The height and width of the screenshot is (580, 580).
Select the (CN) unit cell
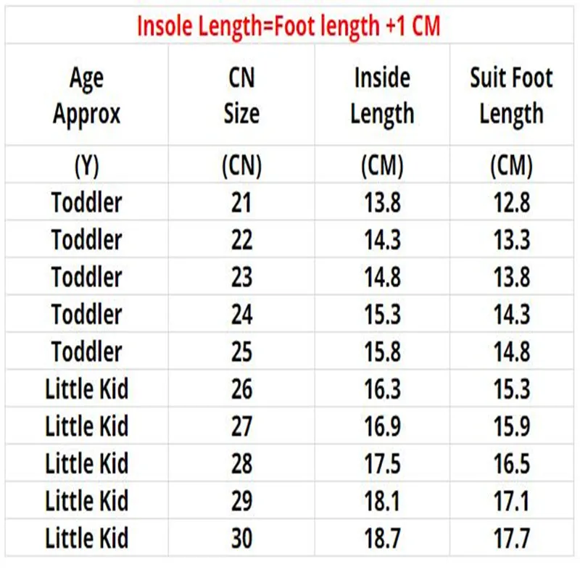click(x=241, y=167)
